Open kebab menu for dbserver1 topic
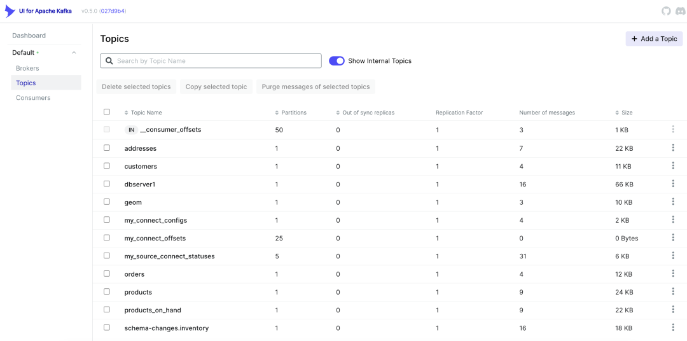The height and width of the screenshot is (341, 687). (x=673, y=184)
